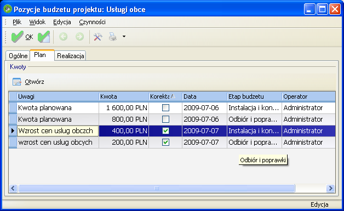Switch to the Realizacja tab
344x211 pixels.
coord(71,56)
